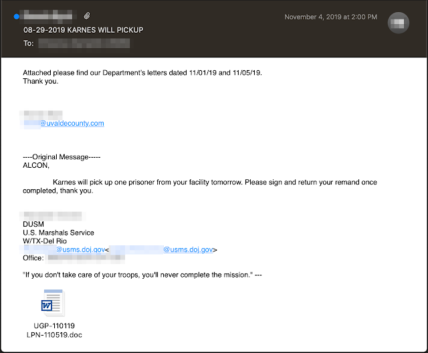Click the November 4, 2019 date stamp
428x353 pixels.
coord(330,17)
